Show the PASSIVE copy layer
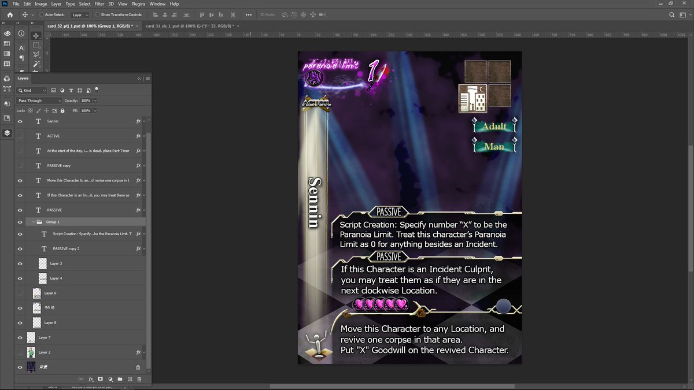 coord(20,165)
